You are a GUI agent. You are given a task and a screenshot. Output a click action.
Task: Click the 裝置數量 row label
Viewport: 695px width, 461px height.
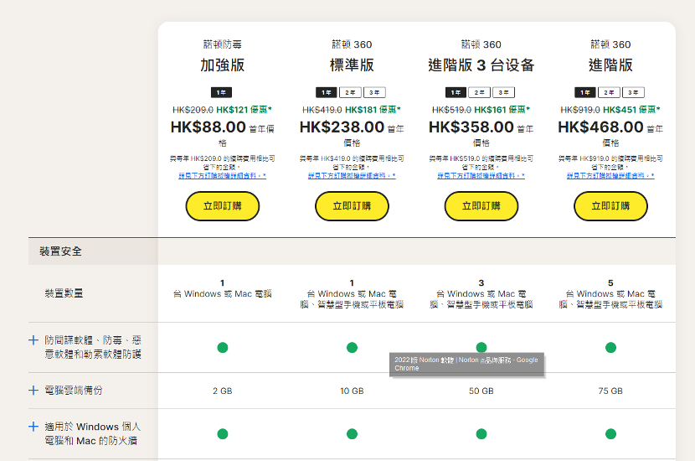pos(64,293)
